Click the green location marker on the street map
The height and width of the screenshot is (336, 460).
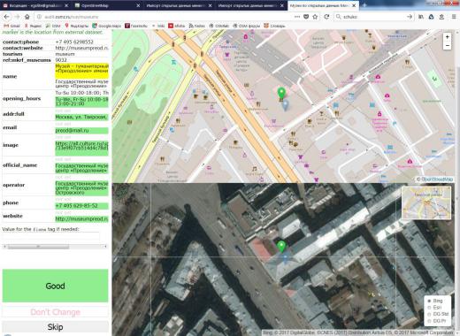[281, 93]
